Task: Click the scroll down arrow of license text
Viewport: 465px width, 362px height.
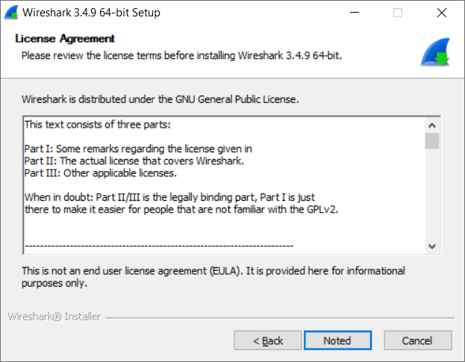Action: (x=431, y=246)
